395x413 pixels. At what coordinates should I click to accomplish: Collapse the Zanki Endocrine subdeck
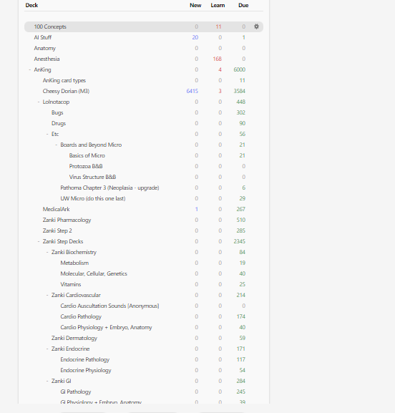click(47, 349)
